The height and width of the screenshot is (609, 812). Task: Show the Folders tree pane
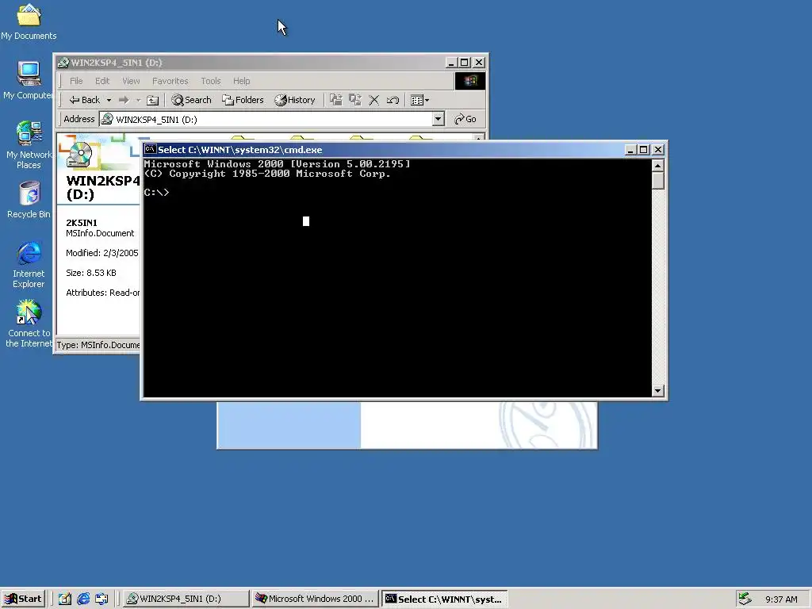(x=243, y=100)
